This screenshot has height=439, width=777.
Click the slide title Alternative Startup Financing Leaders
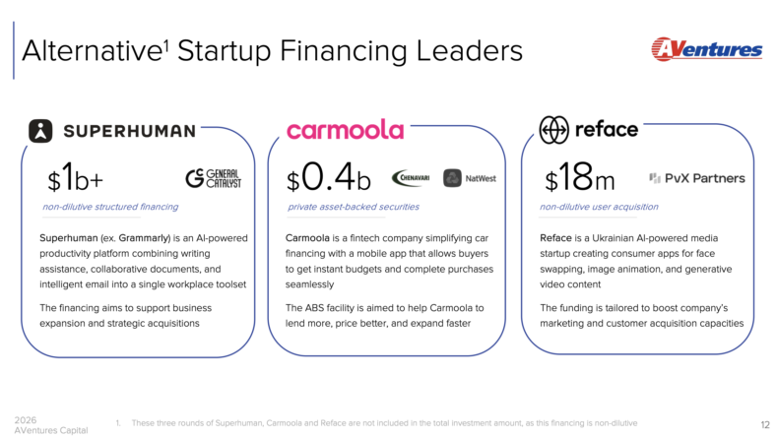tap(272, 49)
